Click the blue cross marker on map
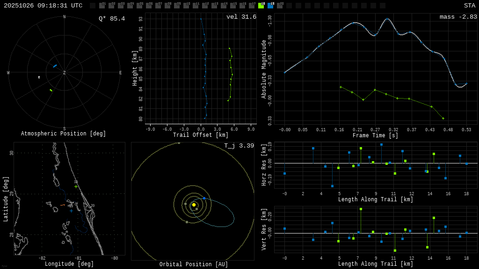The image size is (479, 269). 71,211
